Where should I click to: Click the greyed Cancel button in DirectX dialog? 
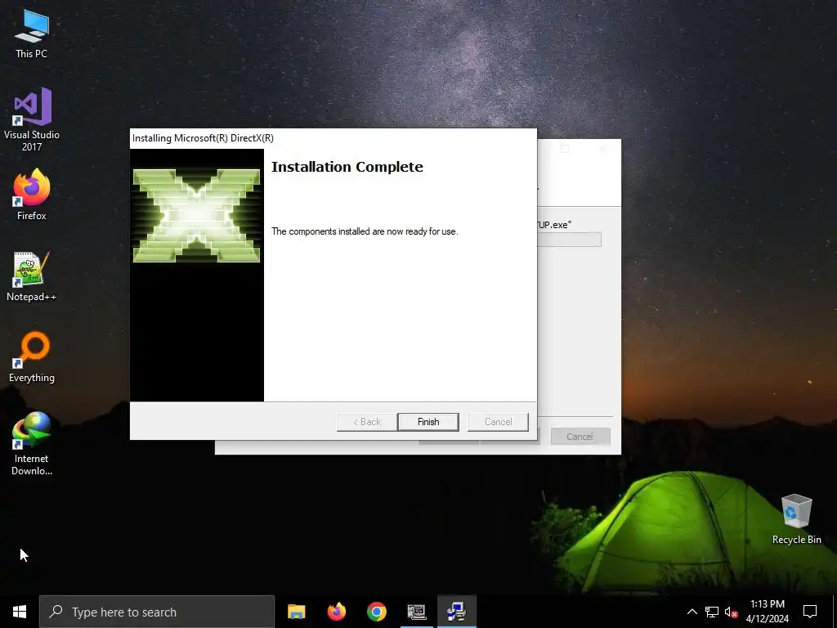click(498, 422)
